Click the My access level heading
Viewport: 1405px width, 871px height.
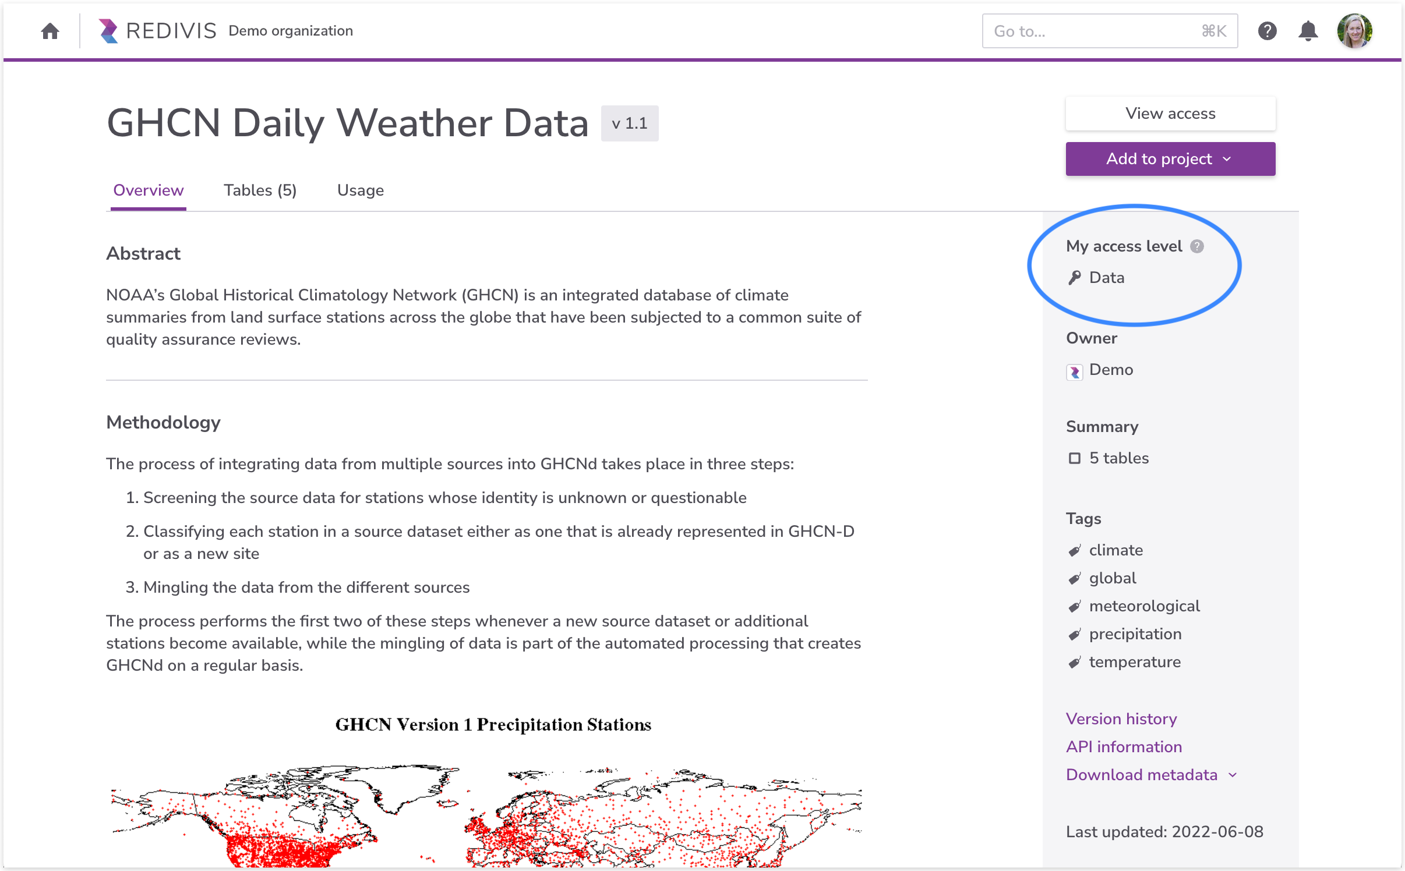point(1124,246)
